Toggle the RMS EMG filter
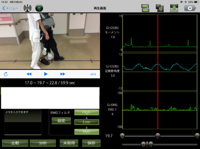Viewport: 200px width, 149px height. (x=87, y=132)
